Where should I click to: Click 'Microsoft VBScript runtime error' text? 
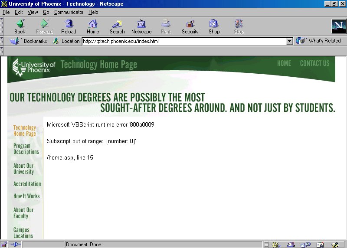tap(101, 124)
